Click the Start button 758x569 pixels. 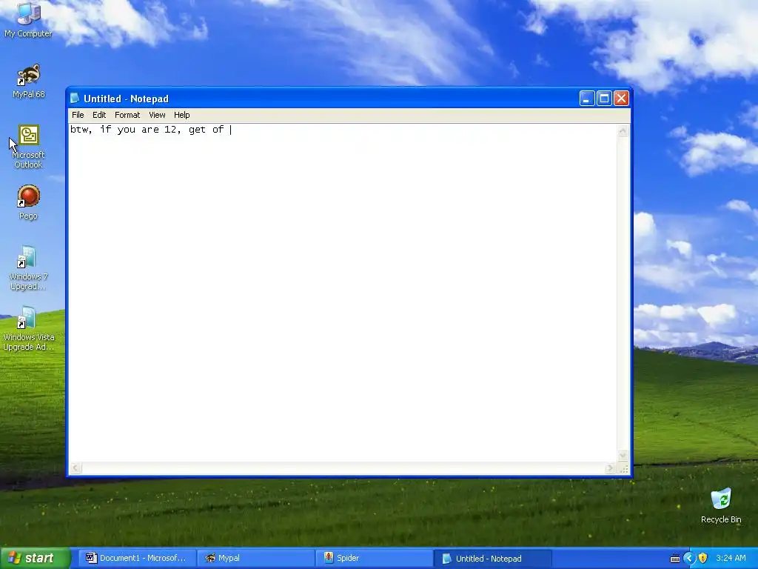[x=35, y=558]
